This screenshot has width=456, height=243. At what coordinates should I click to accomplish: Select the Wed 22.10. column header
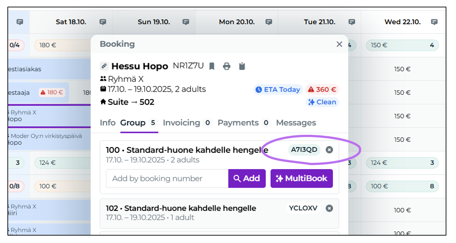point(402,22)
